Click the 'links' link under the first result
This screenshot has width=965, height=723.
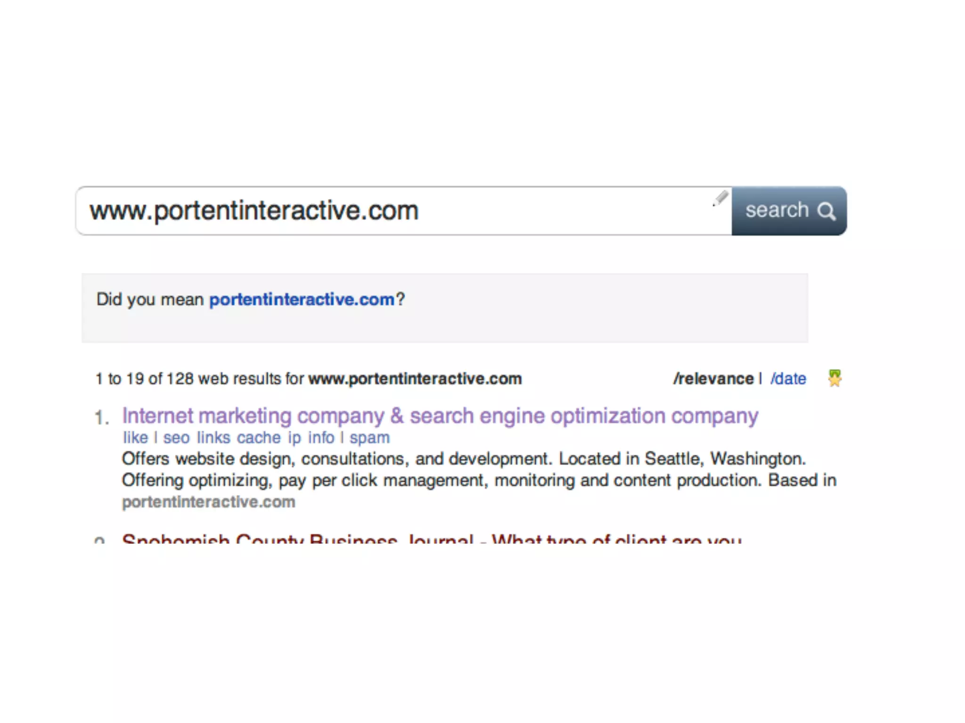[x=213, y=438]
